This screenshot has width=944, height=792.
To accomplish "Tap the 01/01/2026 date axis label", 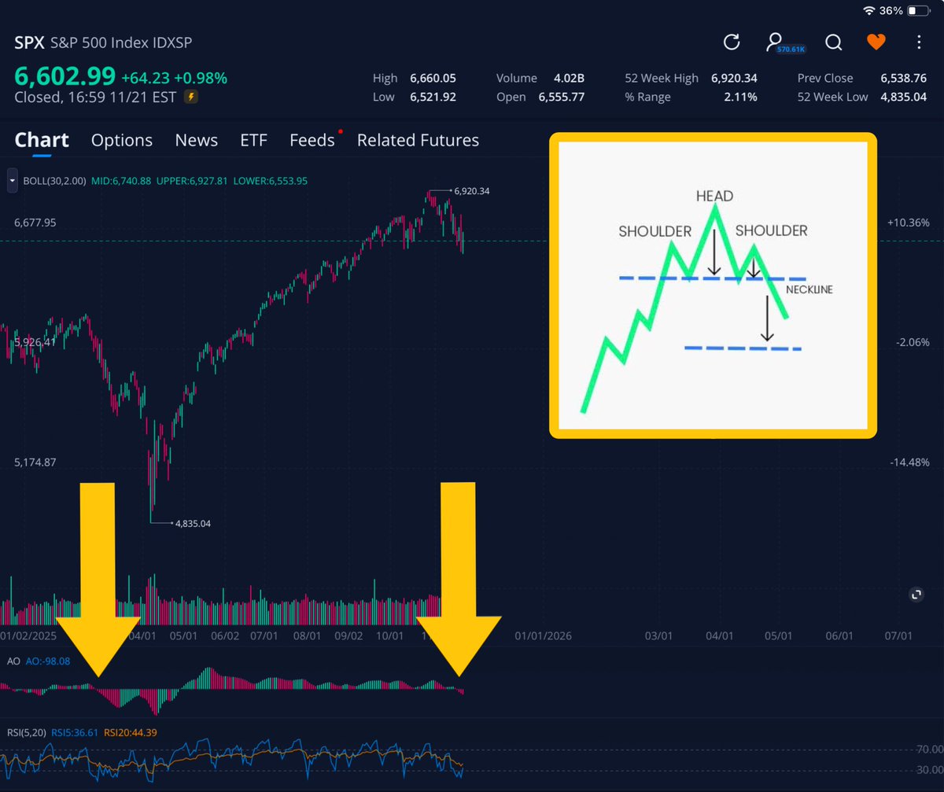I will pyautogui.click(x=544, y=635).
